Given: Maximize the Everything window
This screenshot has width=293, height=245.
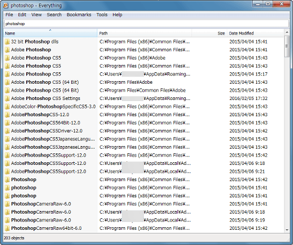Looking at the screenshot, I should [268, 4].
